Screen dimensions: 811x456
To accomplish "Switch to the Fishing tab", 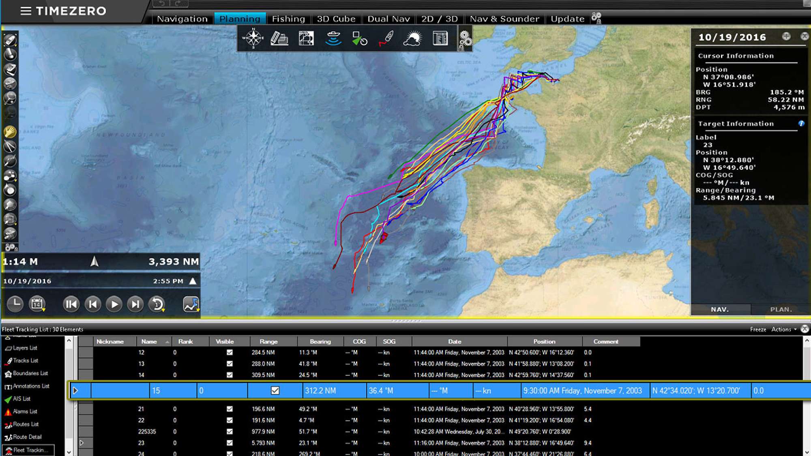I will 288,19.
